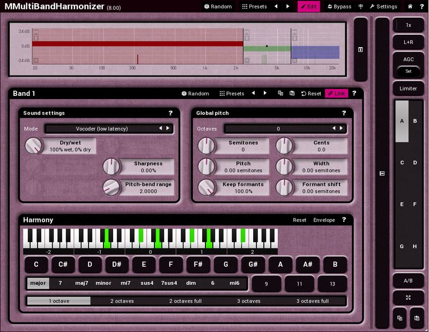
Task: Click the toolbar collapse icon beside the band graph
Action: 360,49
